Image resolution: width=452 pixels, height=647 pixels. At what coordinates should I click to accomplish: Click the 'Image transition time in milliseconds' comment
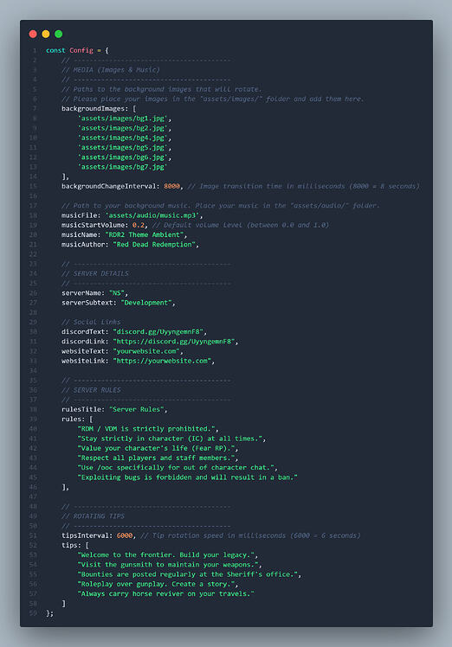click(303, 186)
